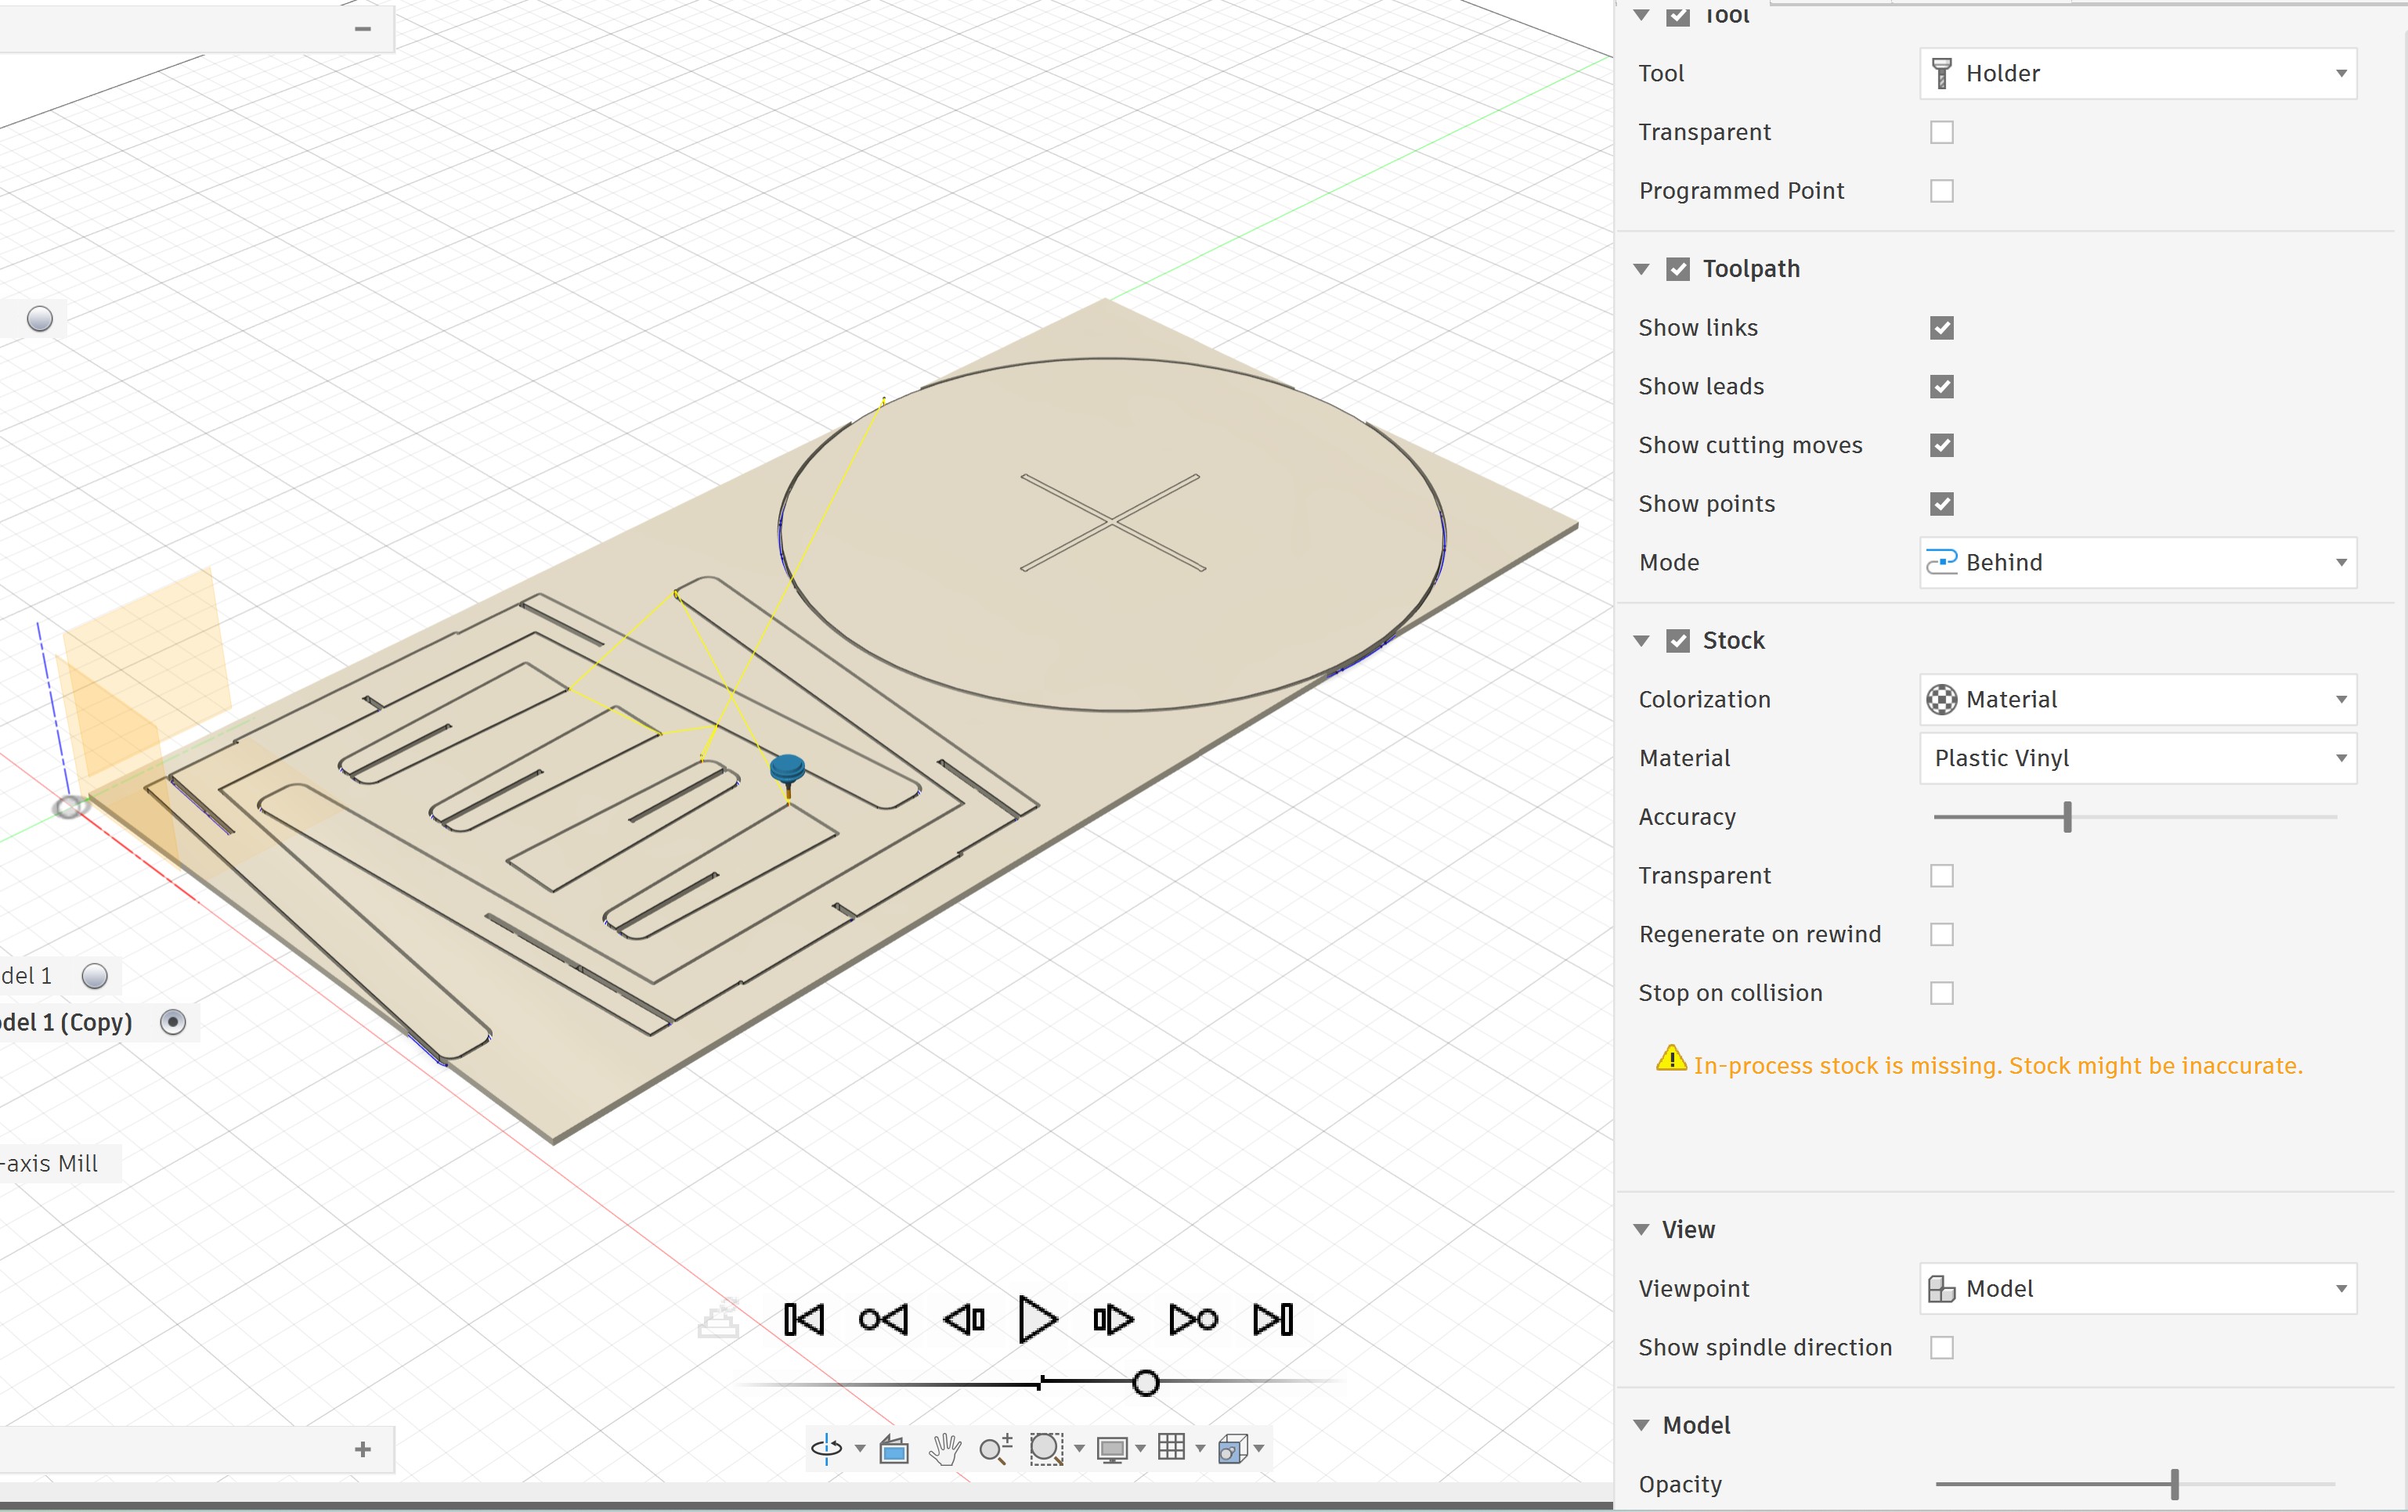Open the Mode Behind dropdown
Screen dimensions: 2408x1512
pyautogui.click(x=2137, y=563)
